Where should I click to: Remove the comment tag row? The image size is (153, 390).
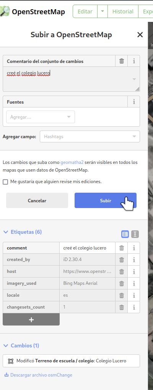pos(122,248)
